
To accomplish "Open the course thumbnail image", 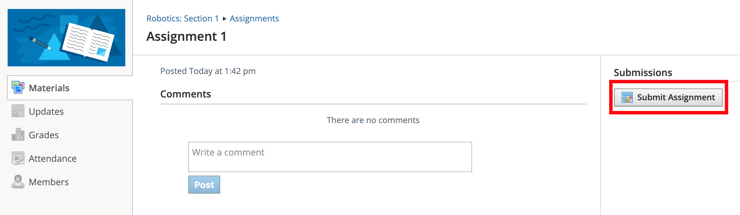I will pos(67,37).
